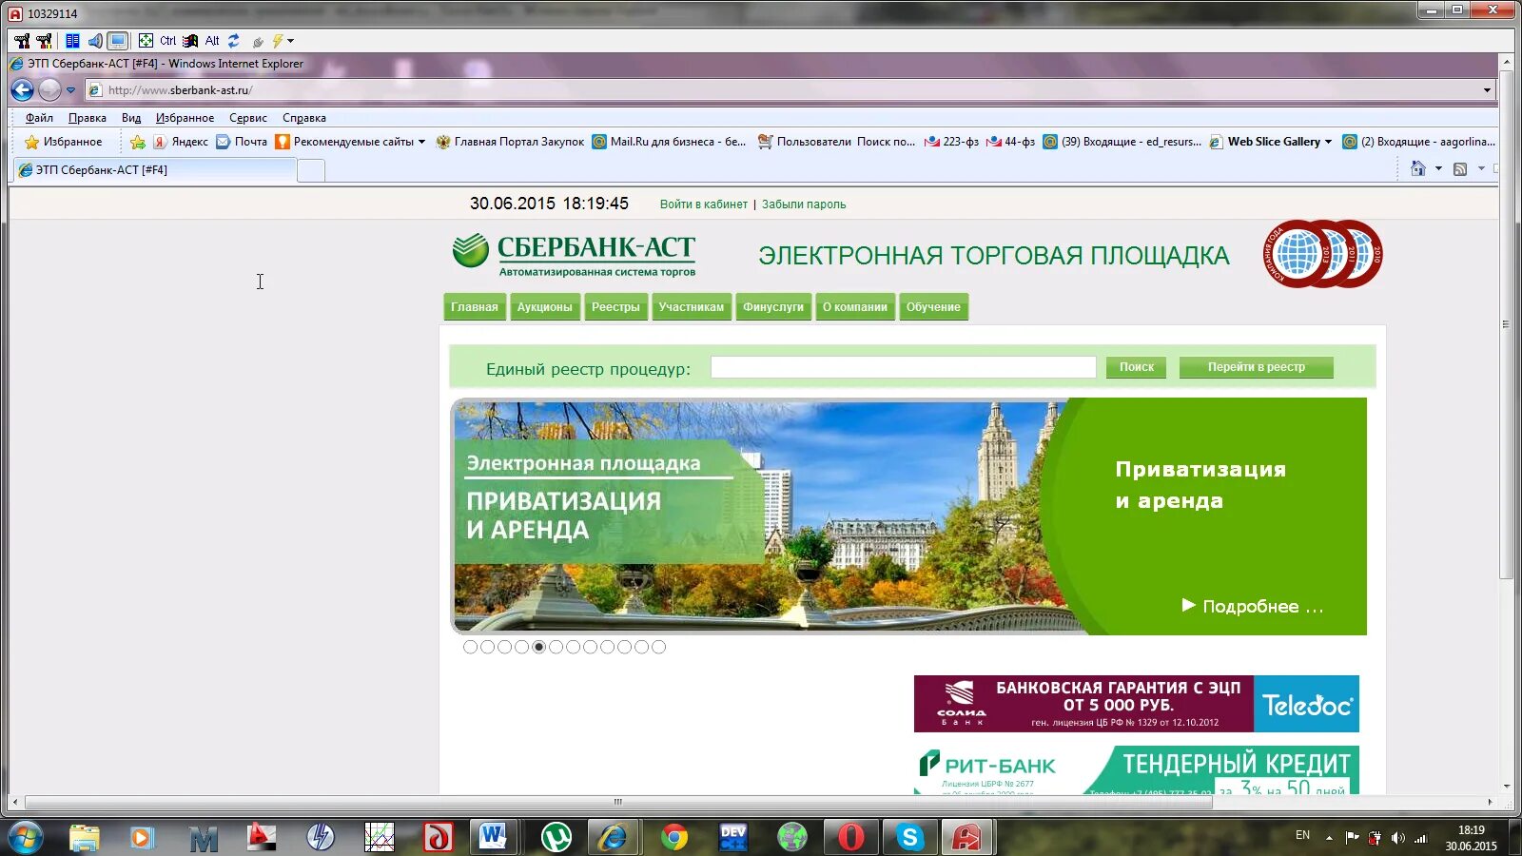Open Microsoft Word from taskbar
The height and width of the screenshot is (856, 1522).
(494, 837)
